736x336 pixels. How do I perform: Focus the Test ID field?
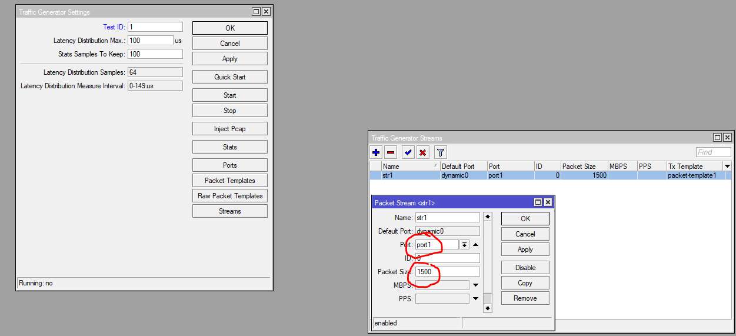155,27
